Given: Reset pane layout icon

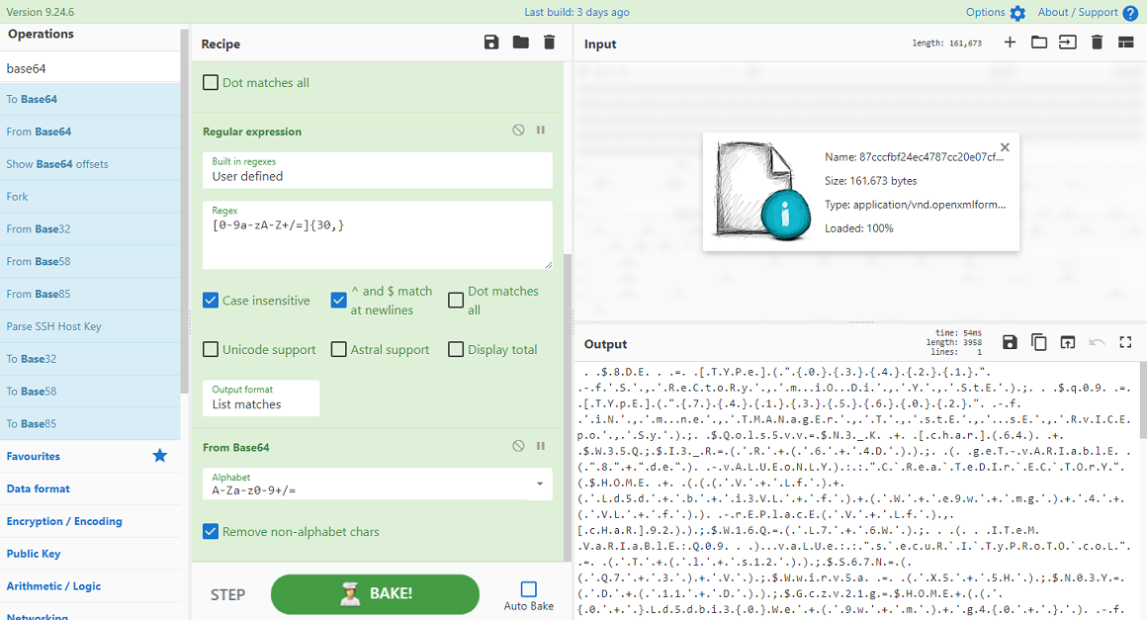Looking at the screenshot, I should pos(1126,43).
